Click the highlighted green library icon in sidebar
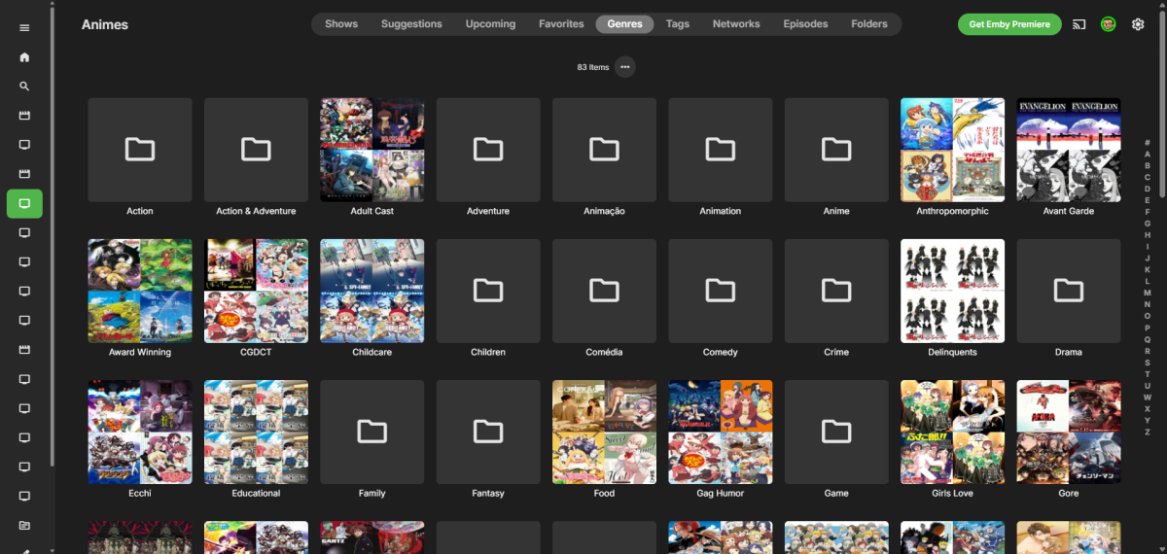The image size is (1167, 554). (24, 204)
